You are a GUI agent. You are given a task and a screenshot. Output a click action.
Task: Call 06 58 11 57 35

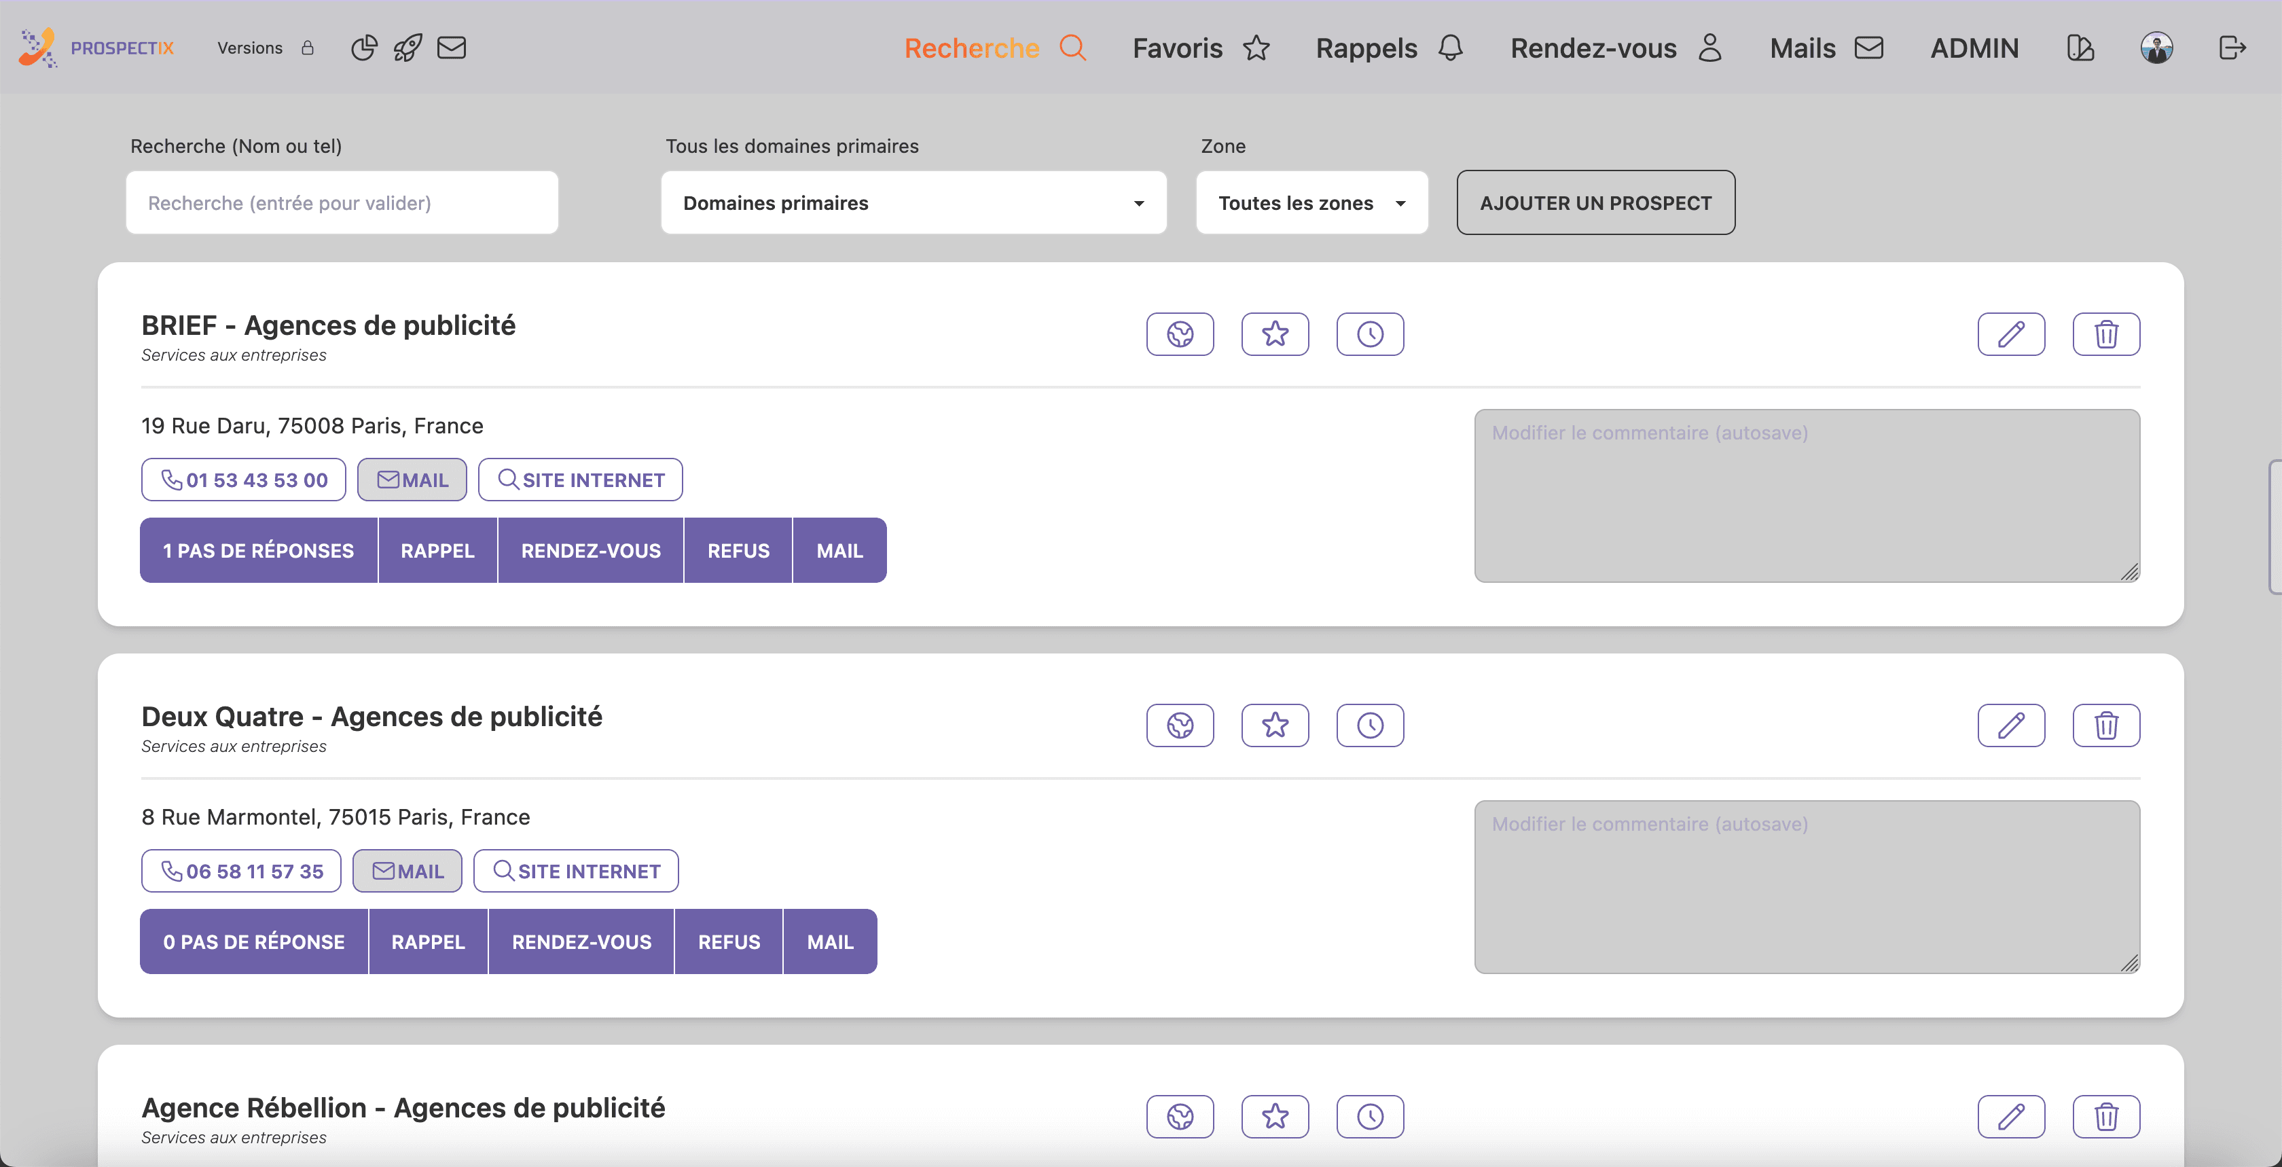pyautogui.click(x=241, y=871)
